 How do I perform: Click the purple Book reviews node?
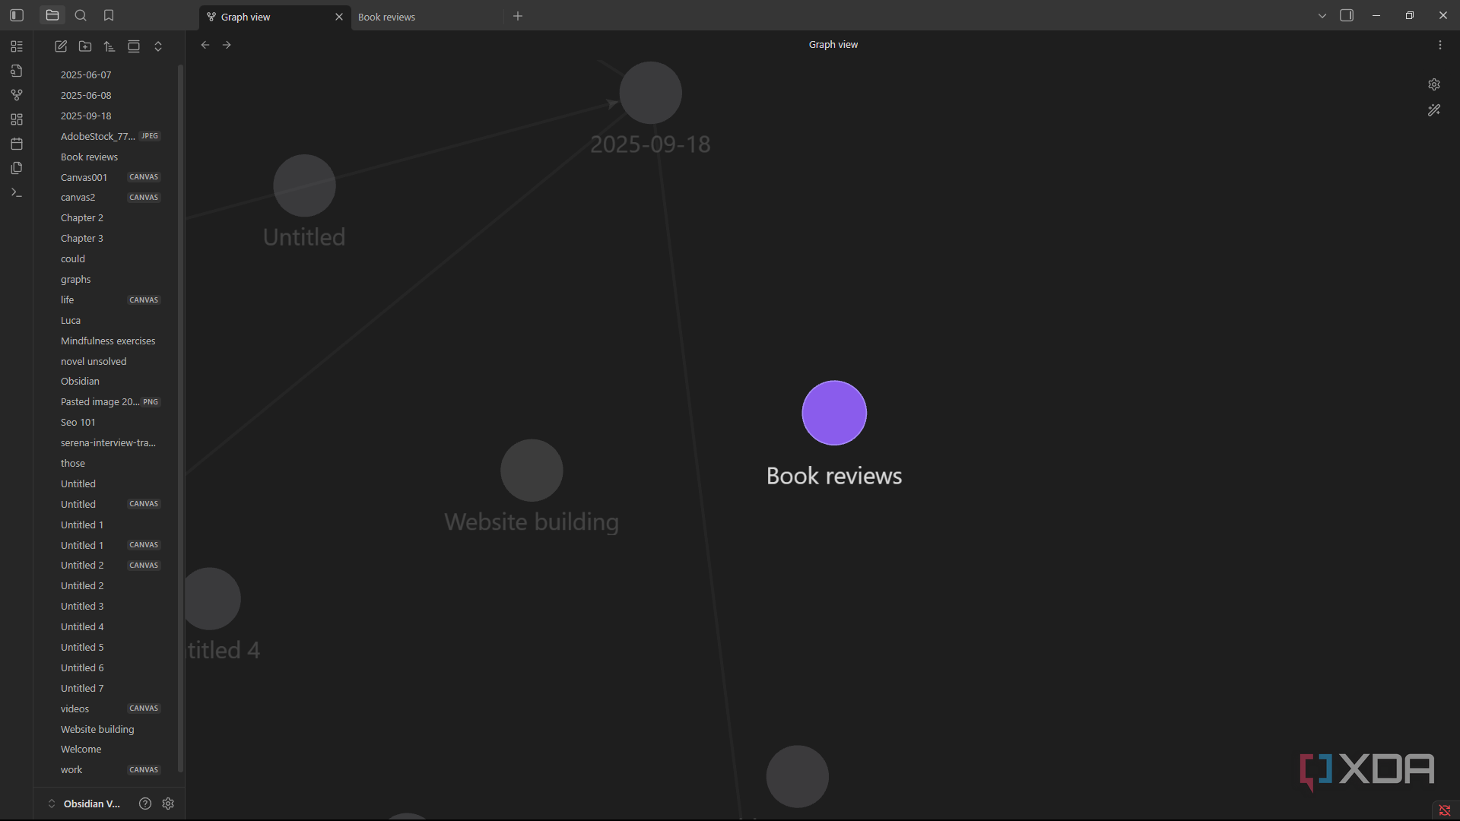[834, 413]
